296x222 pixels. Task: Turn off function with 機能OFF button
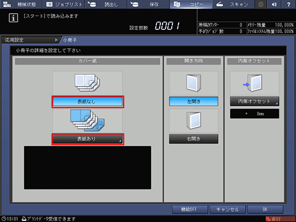[x=190, y=209]
